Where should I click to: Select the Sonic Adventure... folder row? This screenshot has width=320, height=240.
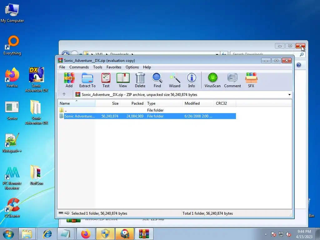click(147, 116)
